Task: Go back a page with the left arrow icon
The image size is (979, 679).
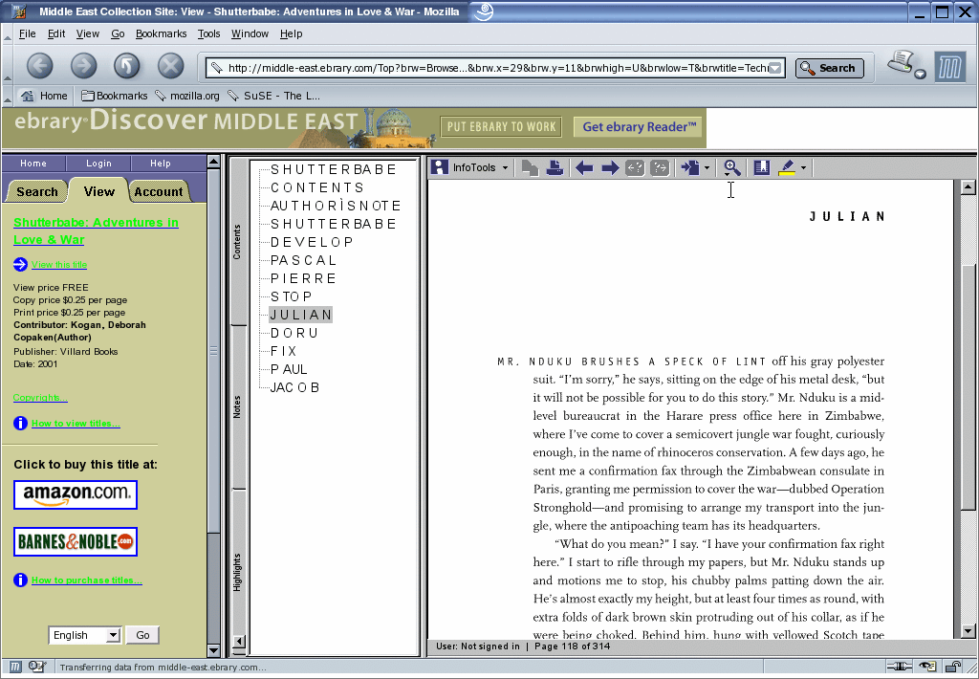Action: tap(585, 167)
